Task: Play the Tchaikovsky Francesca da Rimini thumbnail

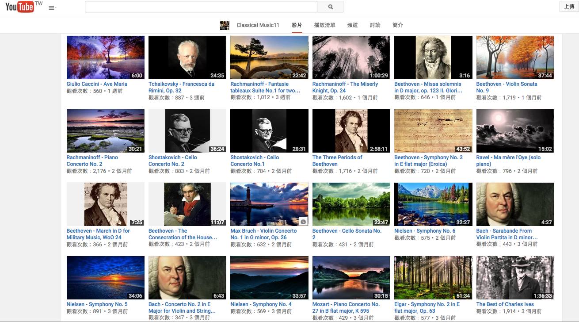Action: [x=187, y=57]
